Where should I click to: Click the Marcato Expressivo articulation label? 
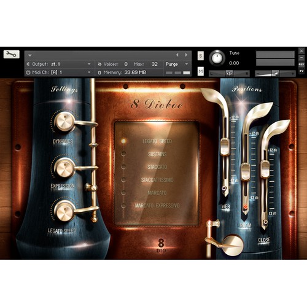tap(157, 206)
